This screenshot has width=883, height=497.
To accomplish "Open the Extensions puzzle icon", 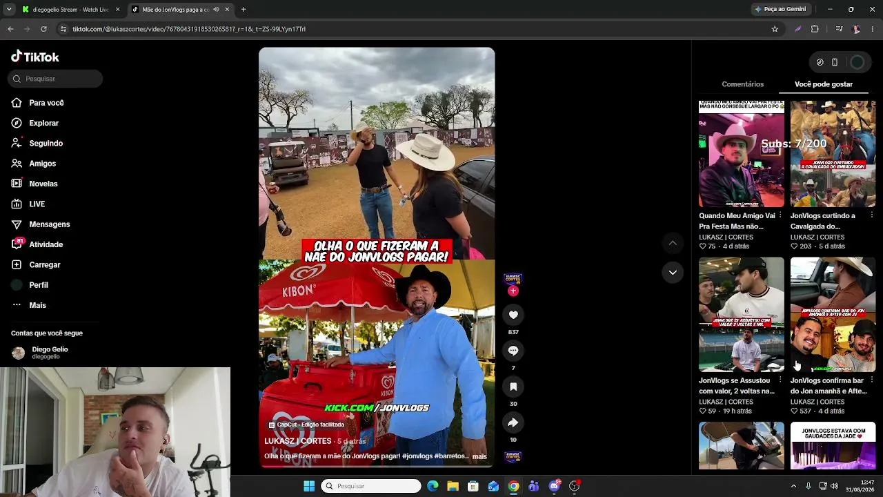I will (815, 29).
